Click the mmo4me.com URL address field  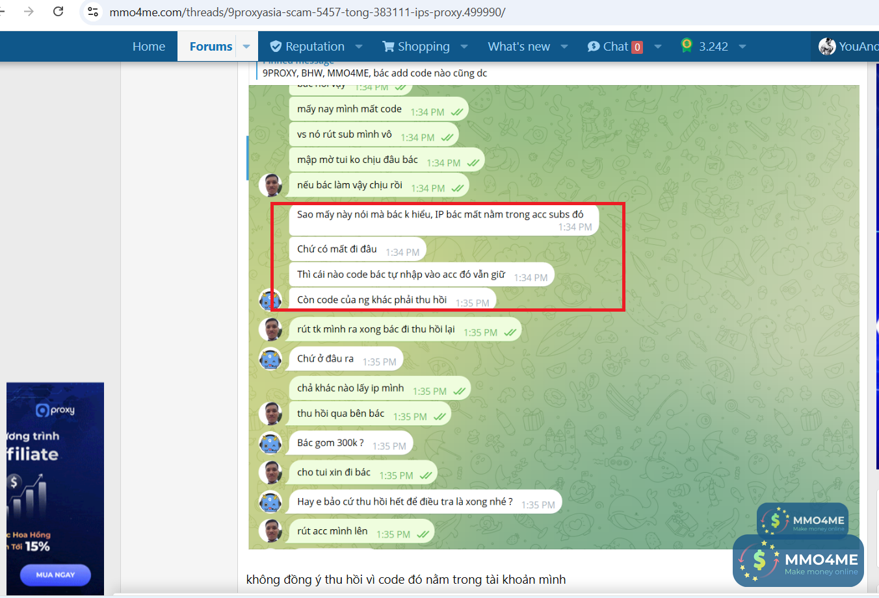pos(308,12)
